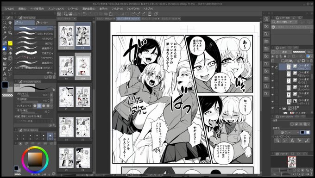Click the main black color swatch

pos(5,85)
